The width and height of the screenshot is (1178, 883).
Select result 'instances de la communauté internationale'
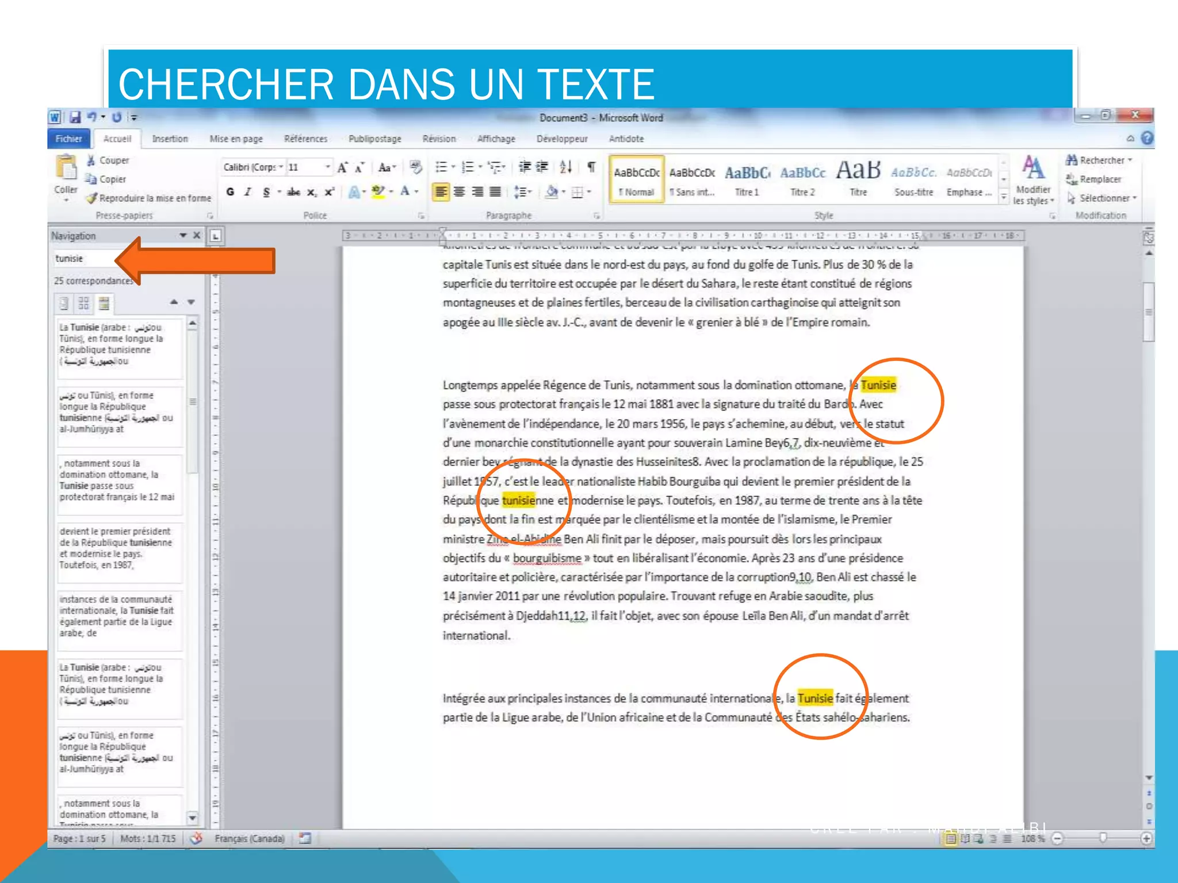(120, 620)
